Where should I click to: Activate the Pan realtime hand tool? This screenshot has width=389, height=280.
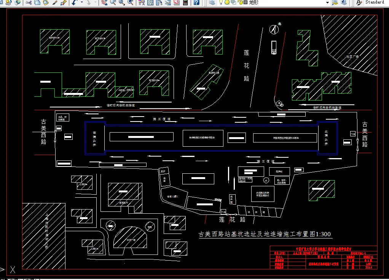[x=104, y=3]
